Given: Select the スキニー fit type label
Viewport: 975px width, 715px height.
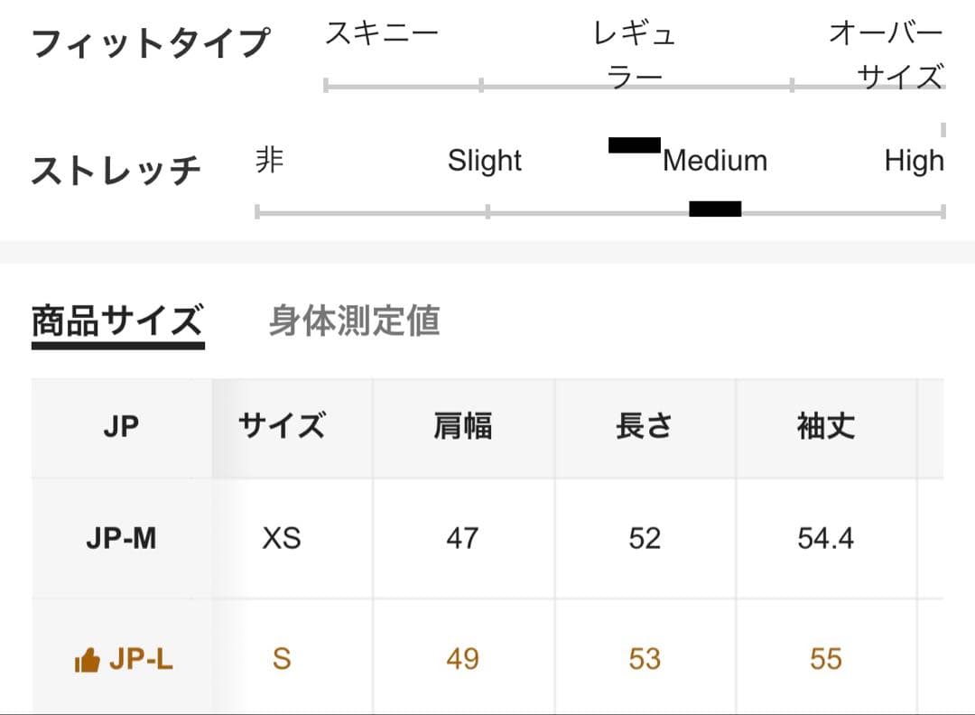Looking at the screenshot, I should [x=381, y=35].
